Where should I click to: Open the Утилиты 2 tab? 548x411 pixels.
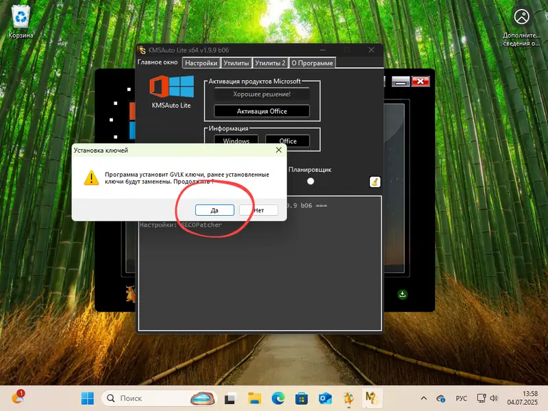[271, 62]
